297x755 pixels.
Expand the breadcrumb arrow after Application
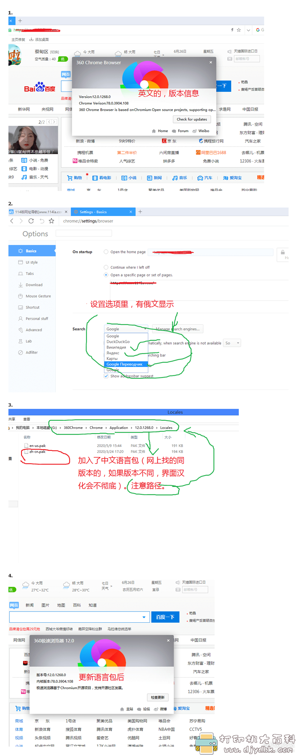(x=131, y=428)
